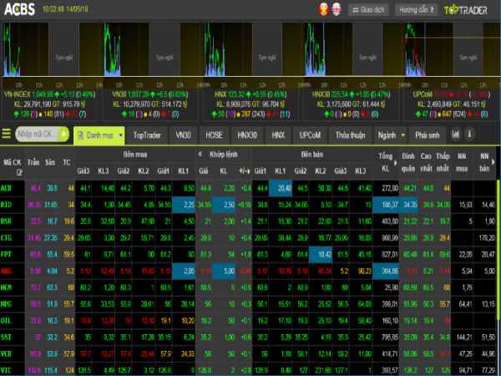This screenshot has width=501, height=376.
Task: Switch language using the Vietnamese flag
Action: pyautogui.click(x=321, y=9)
